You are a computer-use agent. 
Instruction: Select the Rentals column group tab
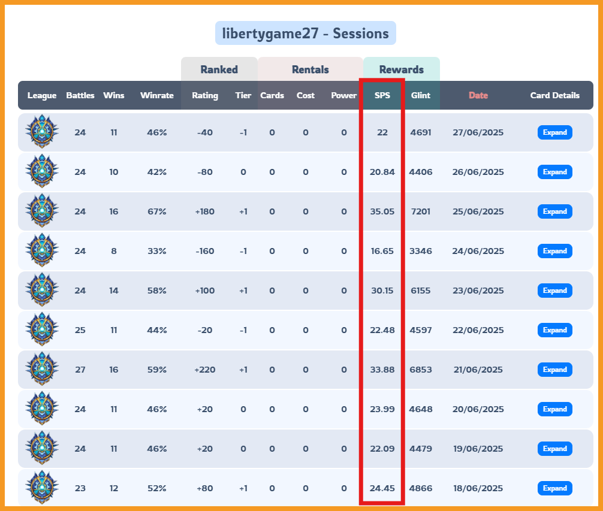310,69
